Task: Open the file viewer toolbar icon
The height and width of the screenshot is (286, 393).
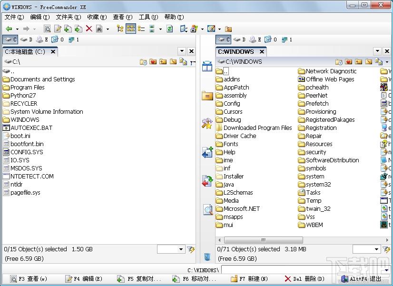Action: point(47,29)
